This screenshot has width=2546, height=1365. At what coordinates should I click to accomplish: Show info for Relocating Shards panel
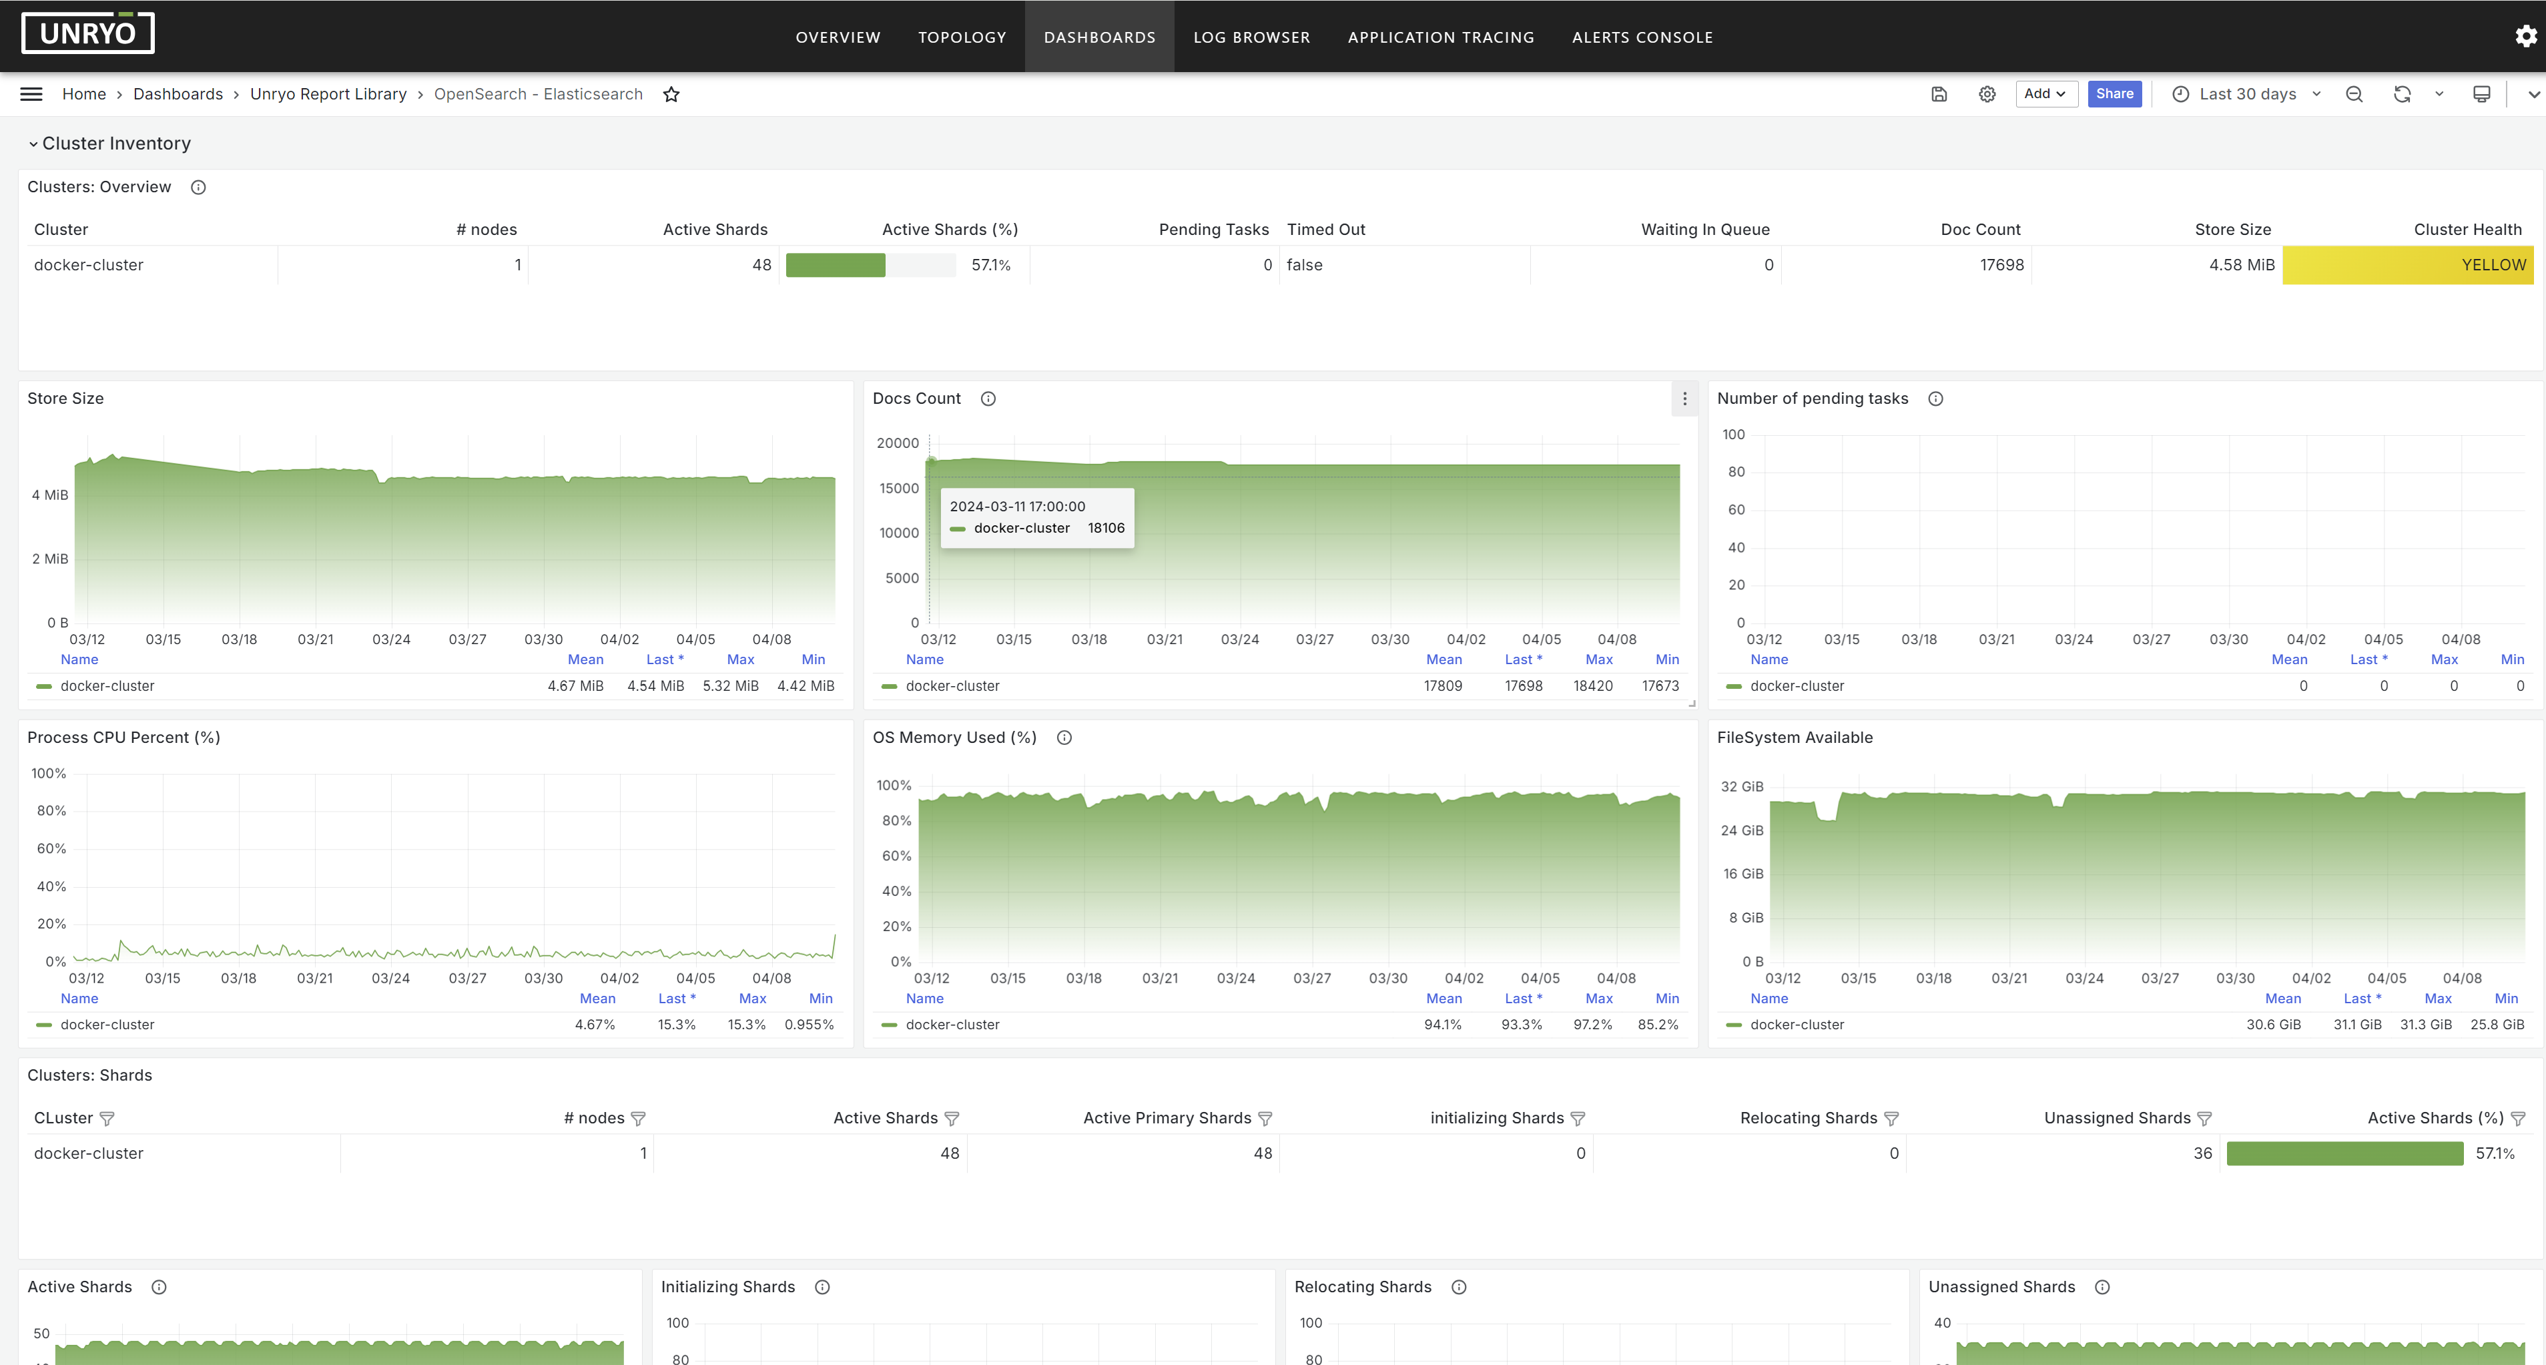[1458, 1287]
